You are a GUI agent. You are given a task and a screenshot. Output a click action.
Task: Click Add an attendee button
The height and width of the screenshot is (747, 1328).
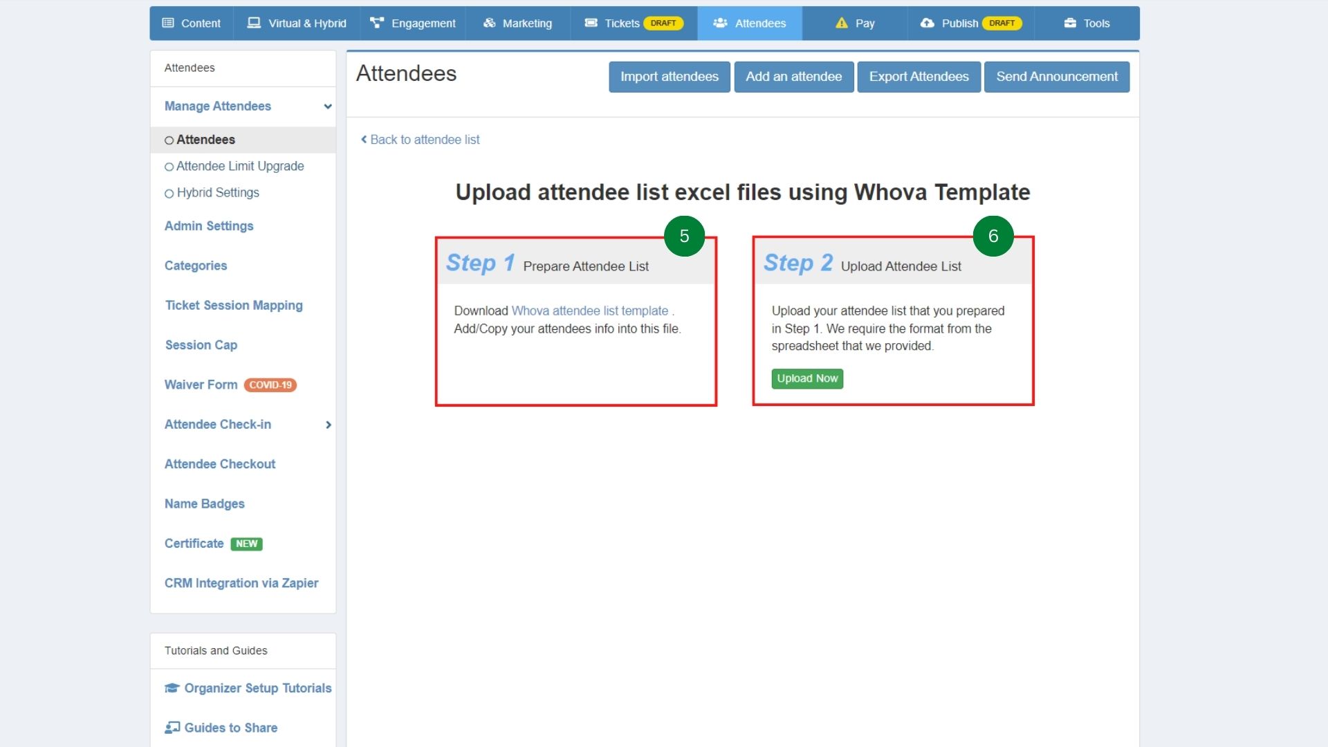click(x=793, y=77)
